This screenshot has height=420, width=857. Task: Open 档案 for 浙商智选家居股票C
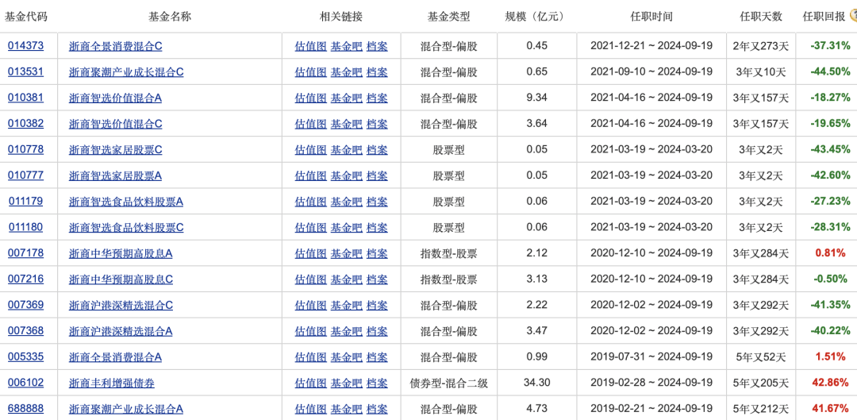[x=377, y=150]
